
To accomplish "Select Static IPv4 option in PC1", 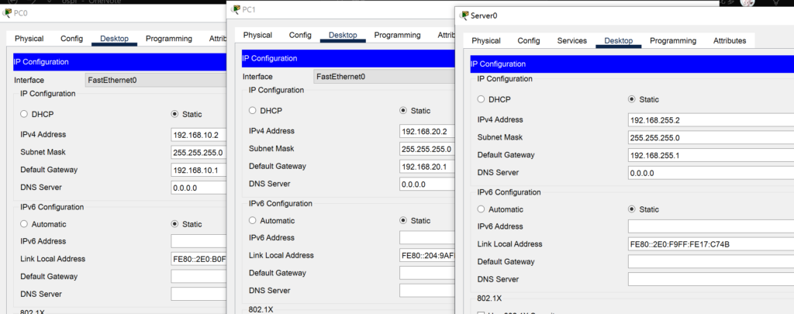I will pos(403,111).
